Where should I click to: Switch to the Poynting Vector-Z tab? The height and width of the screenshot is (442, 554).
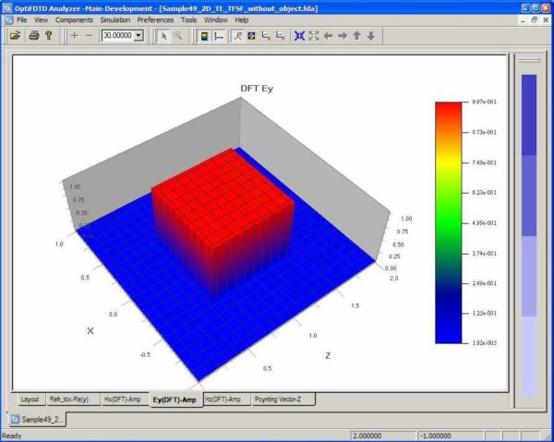click(283, 399)
